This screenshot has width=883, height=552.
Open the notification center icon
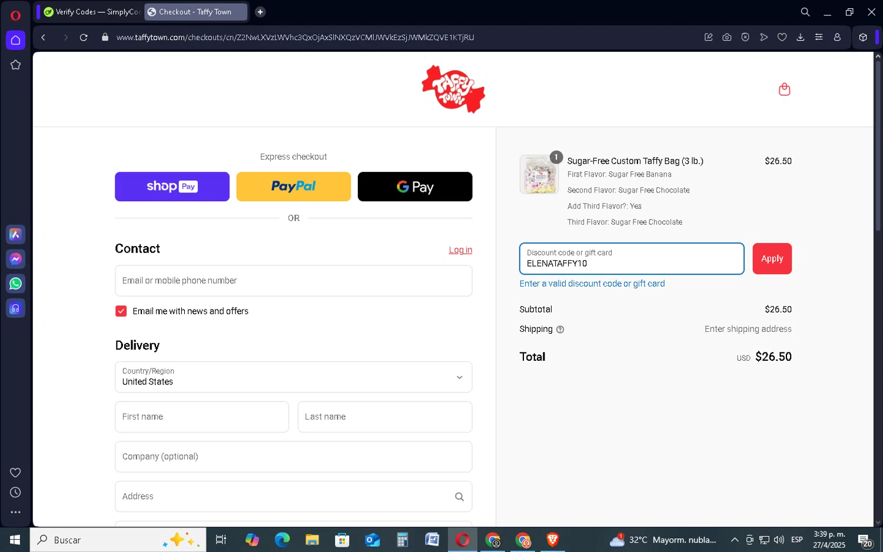pyautogui.click(x=864, y=540)
